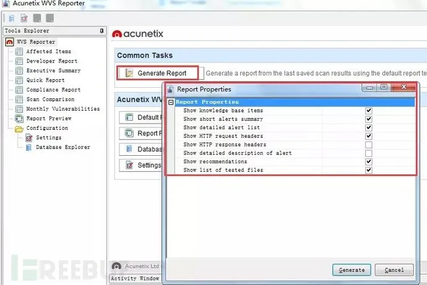Select Monthly Vulnerabilities in the tree
Screen dimensions: 427x285
tap(63, 109)
